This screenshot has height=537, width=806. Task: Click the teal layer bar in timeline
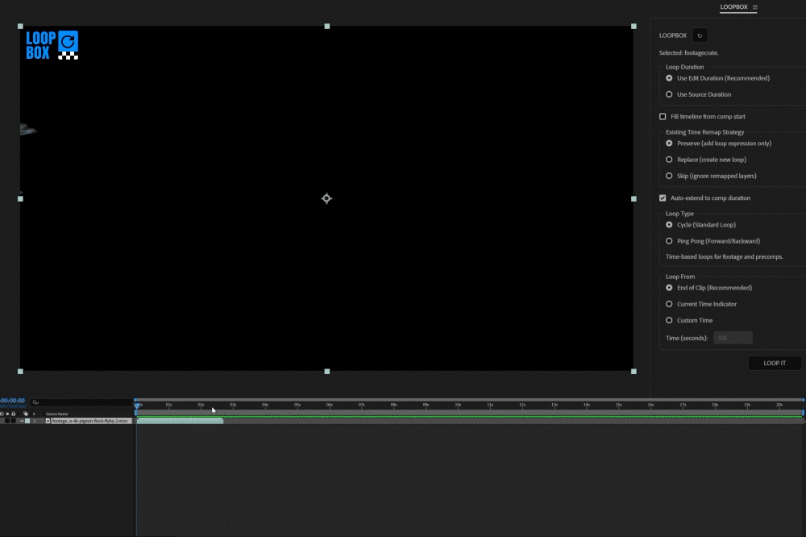point(180,421)
